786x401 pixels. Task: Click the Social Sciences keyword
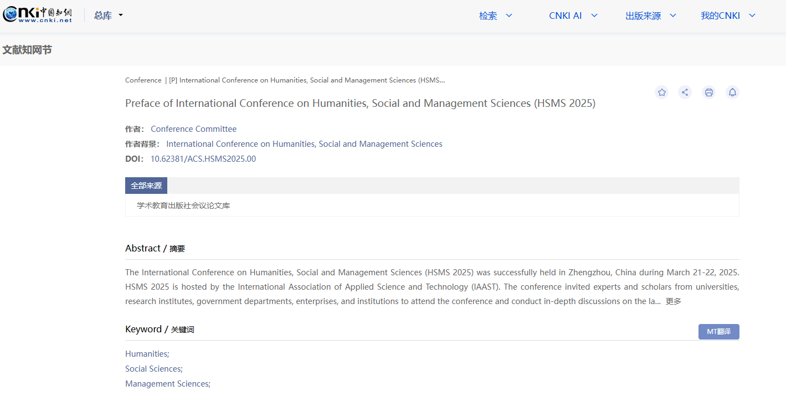pos(153,369)
